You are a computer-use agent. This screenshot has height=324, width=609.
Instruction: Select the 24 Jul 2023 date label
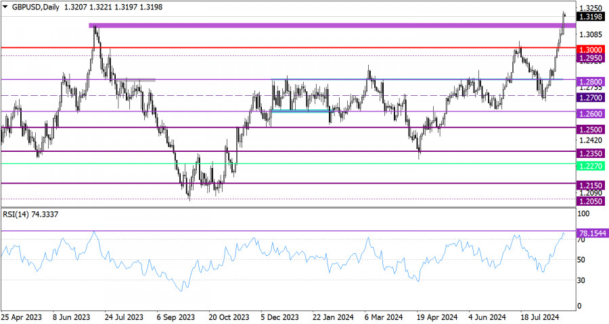124,317
